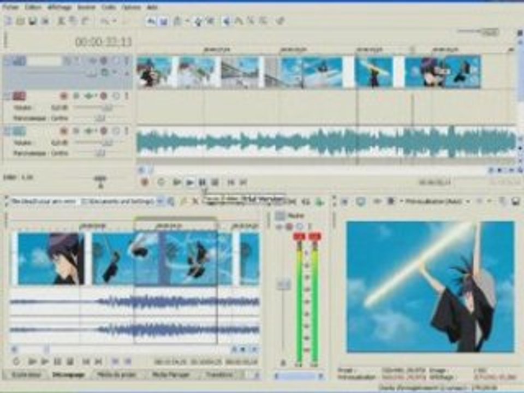Click the external monitor icon in preview

click(x=360, y=201)
